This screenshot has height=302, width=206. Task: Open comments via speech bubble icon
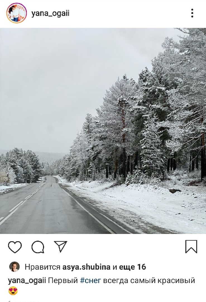pos(38,247)
